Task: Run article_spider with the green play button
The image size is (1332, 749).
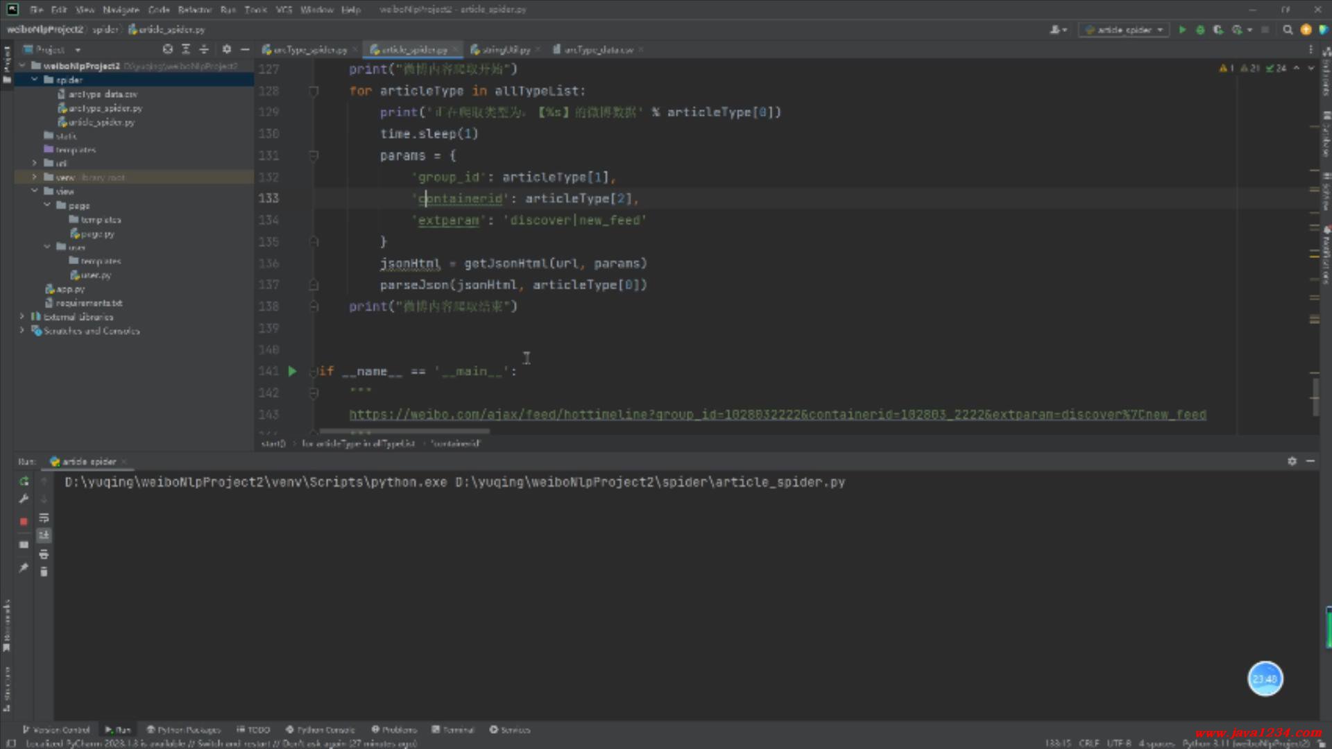Action: coord(1182,30)
